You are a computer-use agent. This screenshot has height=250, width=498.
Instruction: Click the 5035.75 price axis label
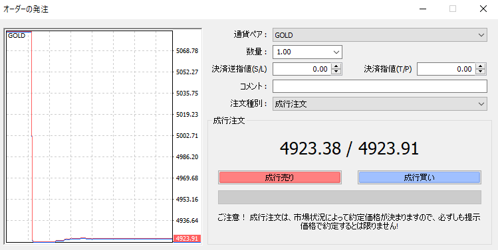tap(187, 93)
